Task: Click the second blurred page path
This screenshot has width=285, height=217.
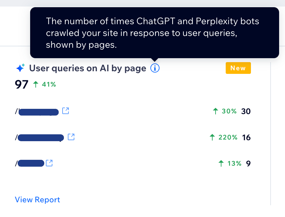Action: click(41, 137)
